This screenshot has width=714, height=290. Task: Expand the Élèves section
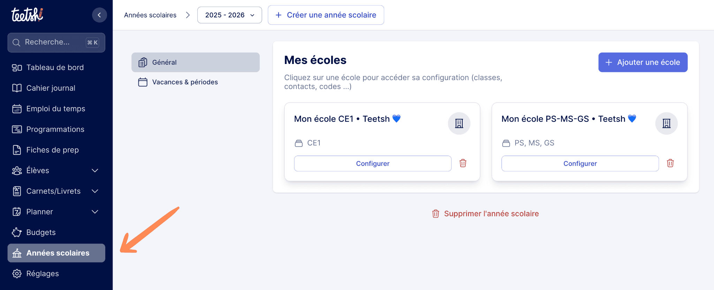point(95,170)
